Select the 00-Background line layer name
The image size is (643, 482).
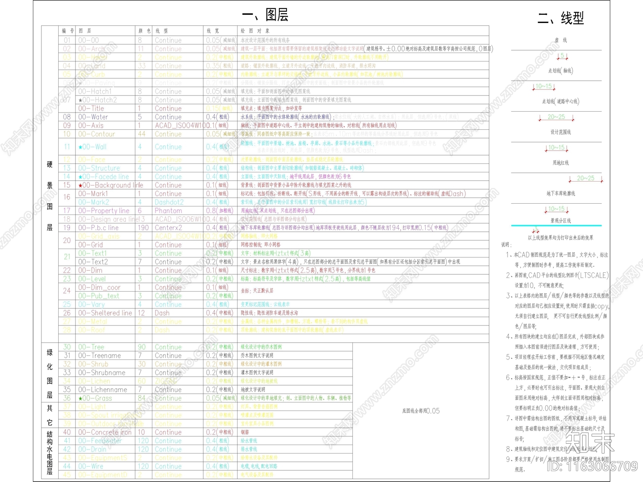(111, 185)
